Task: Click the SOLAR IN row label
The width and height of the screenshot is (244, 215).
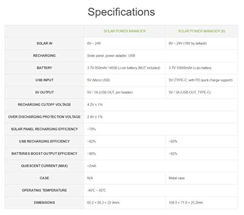Action: click(44, 43)
